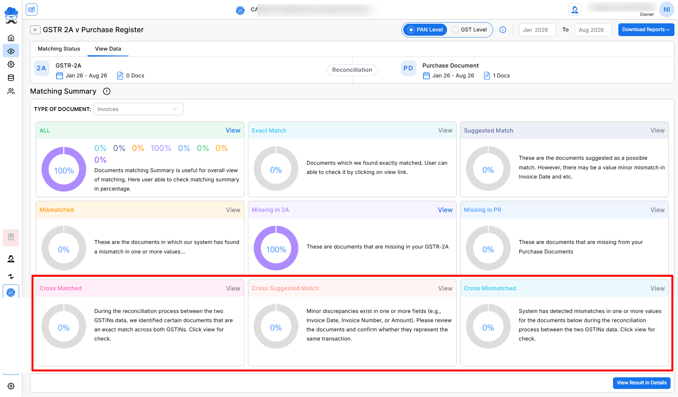The height and width of the screenshot is (397, 678).
Task: Select the eye view icon in sidebar
Action: click(11, 51)
